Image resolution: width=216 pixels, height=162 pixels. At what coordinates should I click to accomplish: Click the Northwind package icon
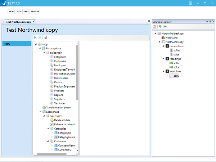click(159, 33)
